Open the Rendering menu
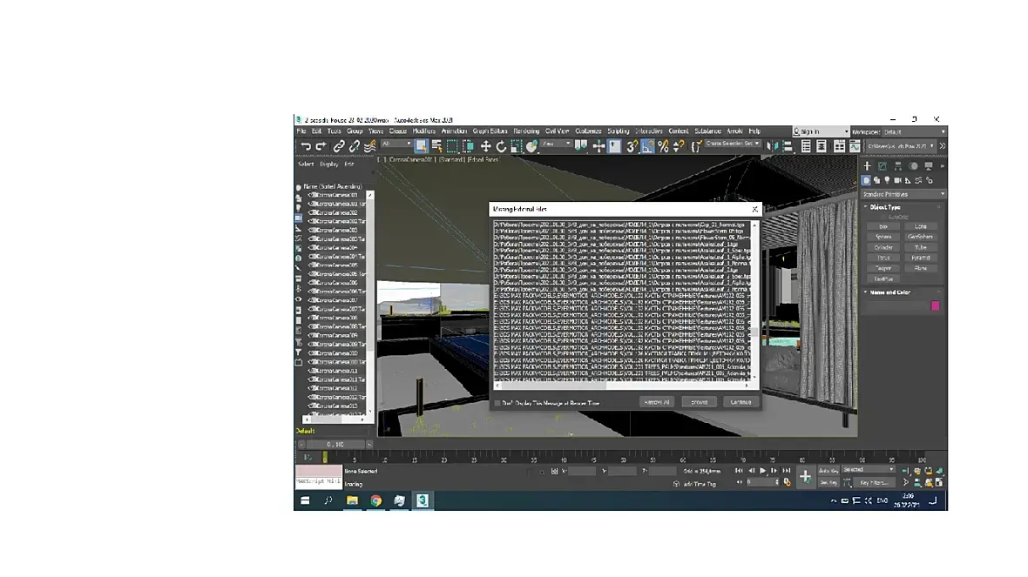Image resolution: width=1028 pixels, height=577 pixels. point(526,131)
